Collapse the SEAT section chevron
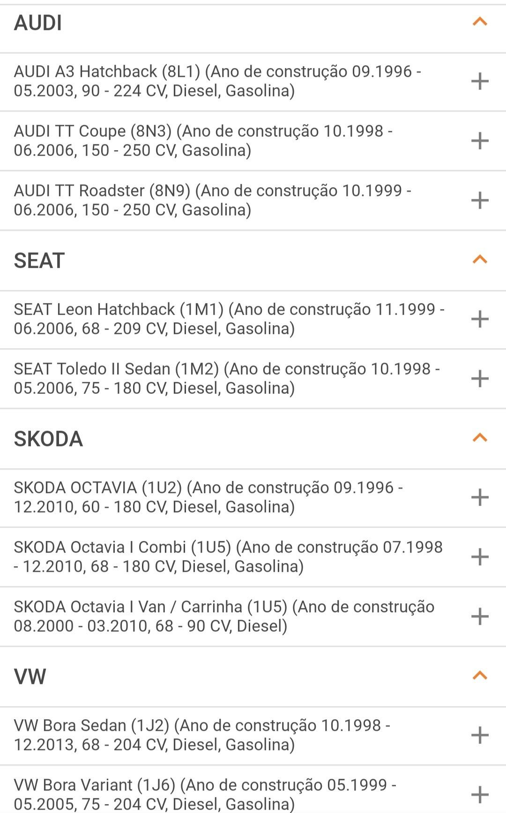The width and height of the screenshot is (506, 813). [x=480, y=259]
